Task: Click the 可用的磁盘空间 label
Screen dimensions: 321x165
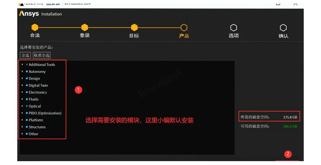Action: [x=255, y=126]
